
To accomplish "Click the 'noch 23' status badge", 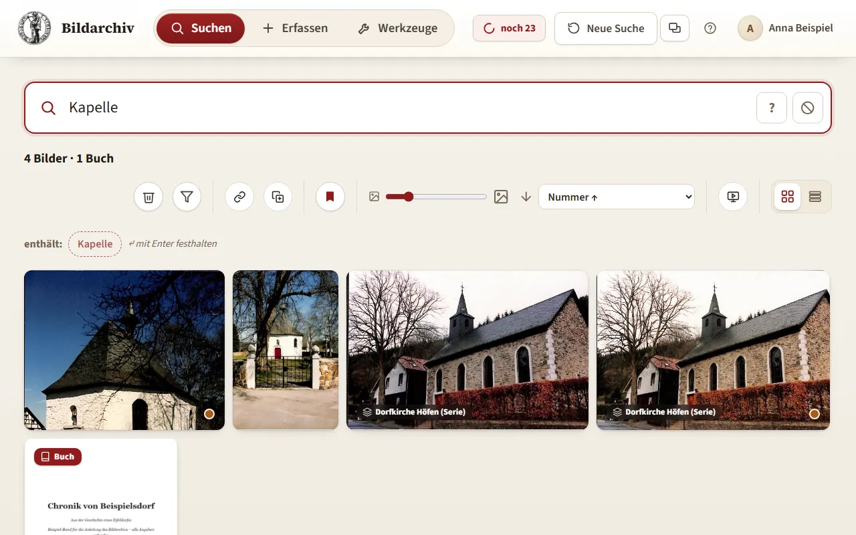I will 509,28.
